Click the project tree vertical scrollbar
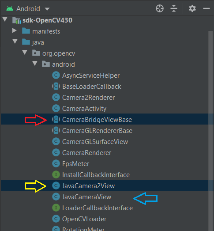 pos(210,131)
